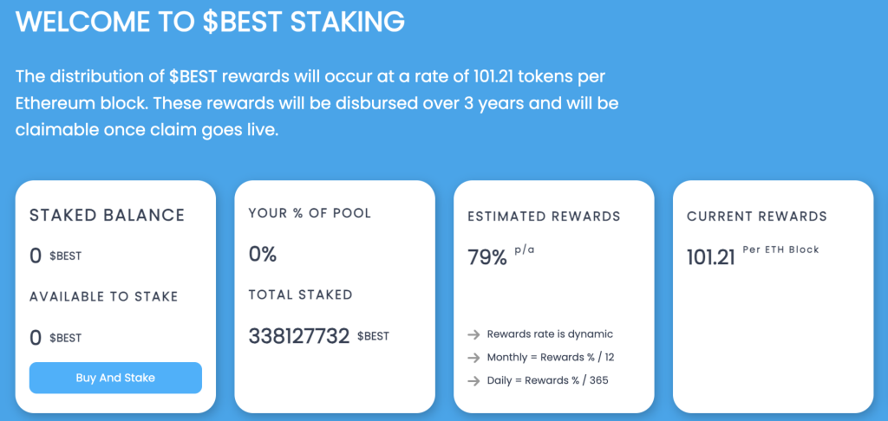The width and height of the screenshot is (888, 421).
Task: Click the Monthly = Rewards % / 12 text
Action: [552, 357]
